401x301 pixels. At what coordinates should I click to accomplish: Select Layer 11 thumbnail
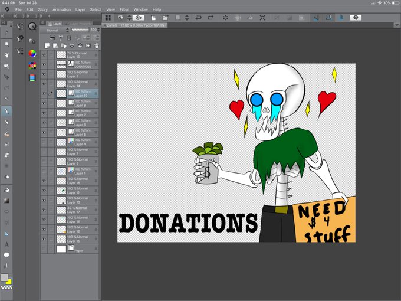[61, 191]
